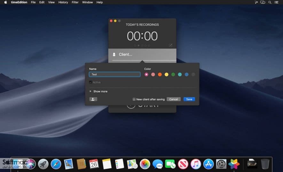Open Spotlight search magnifier in menu bar
Image resolution: width=283 pixels, height=172 pixels.
[270, 2]
